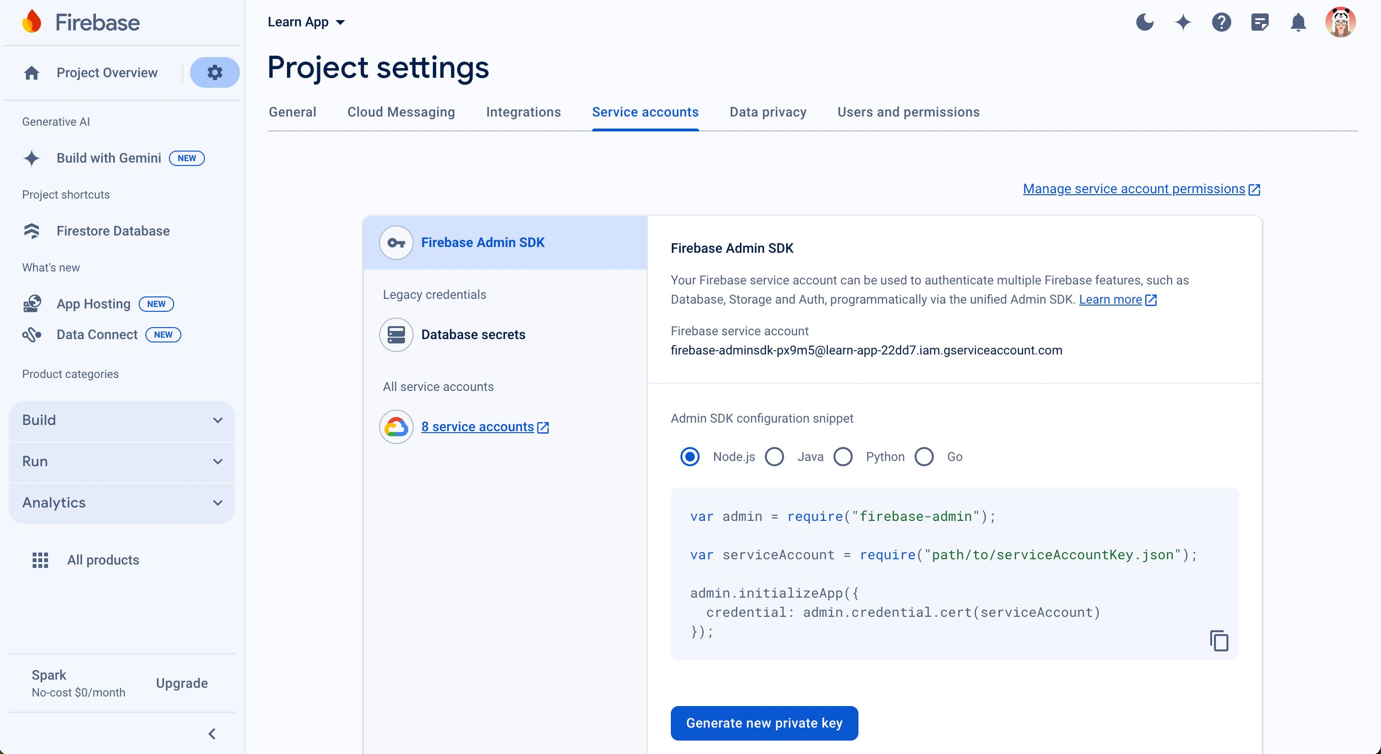Click the profile avatar picture
1381x754 pixels.
[x=1341, y=22]
